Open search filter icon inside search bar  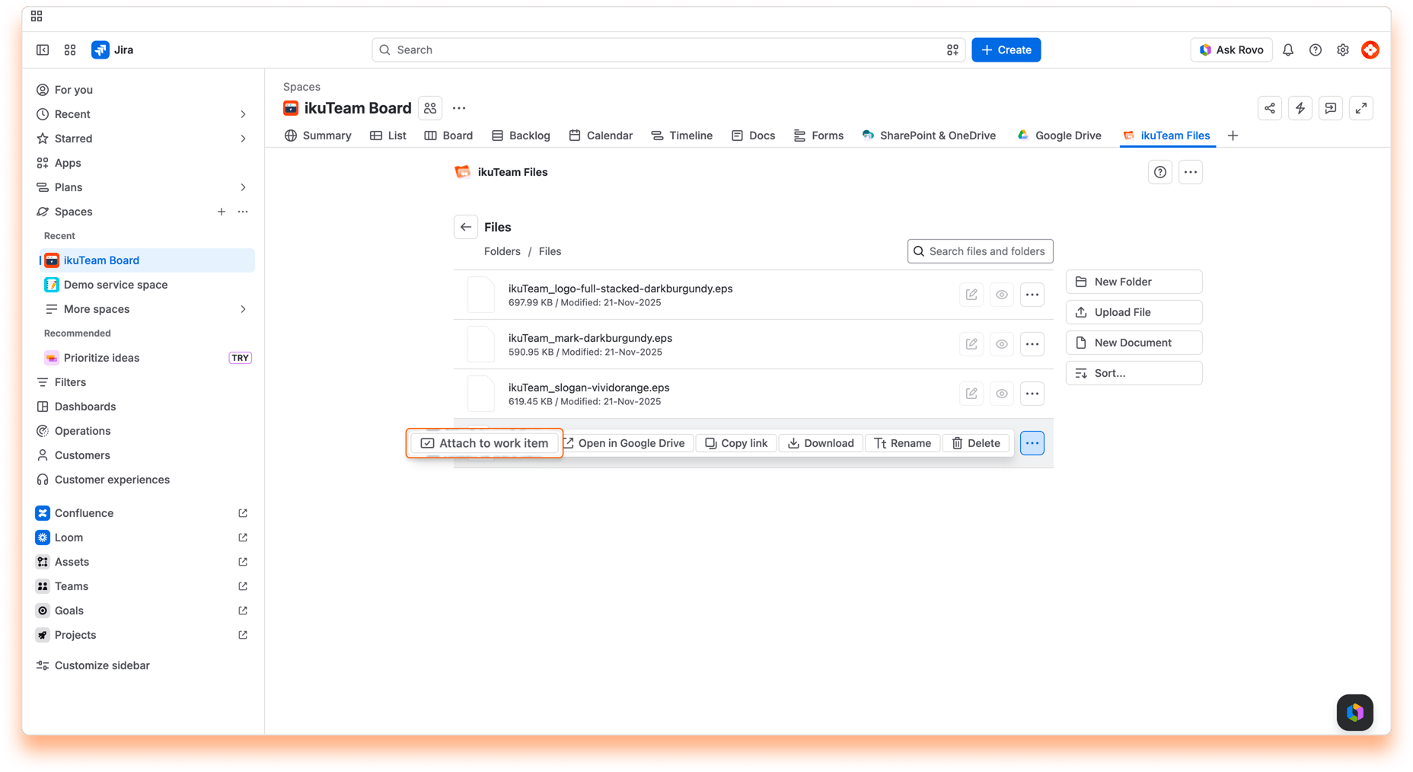[x=952, y=49]
